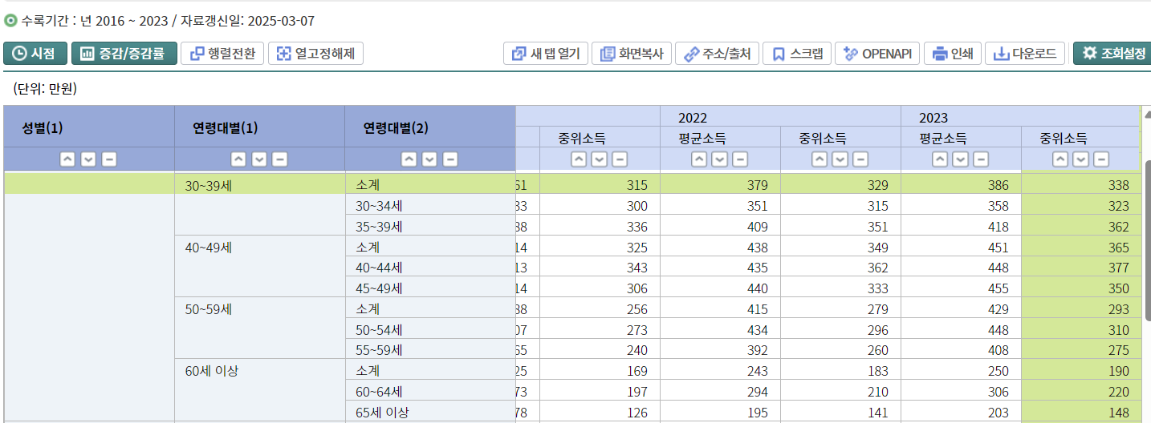Click the 30~34세 row label
Viewport: 1151px width, 423px height.
[379, 206]
